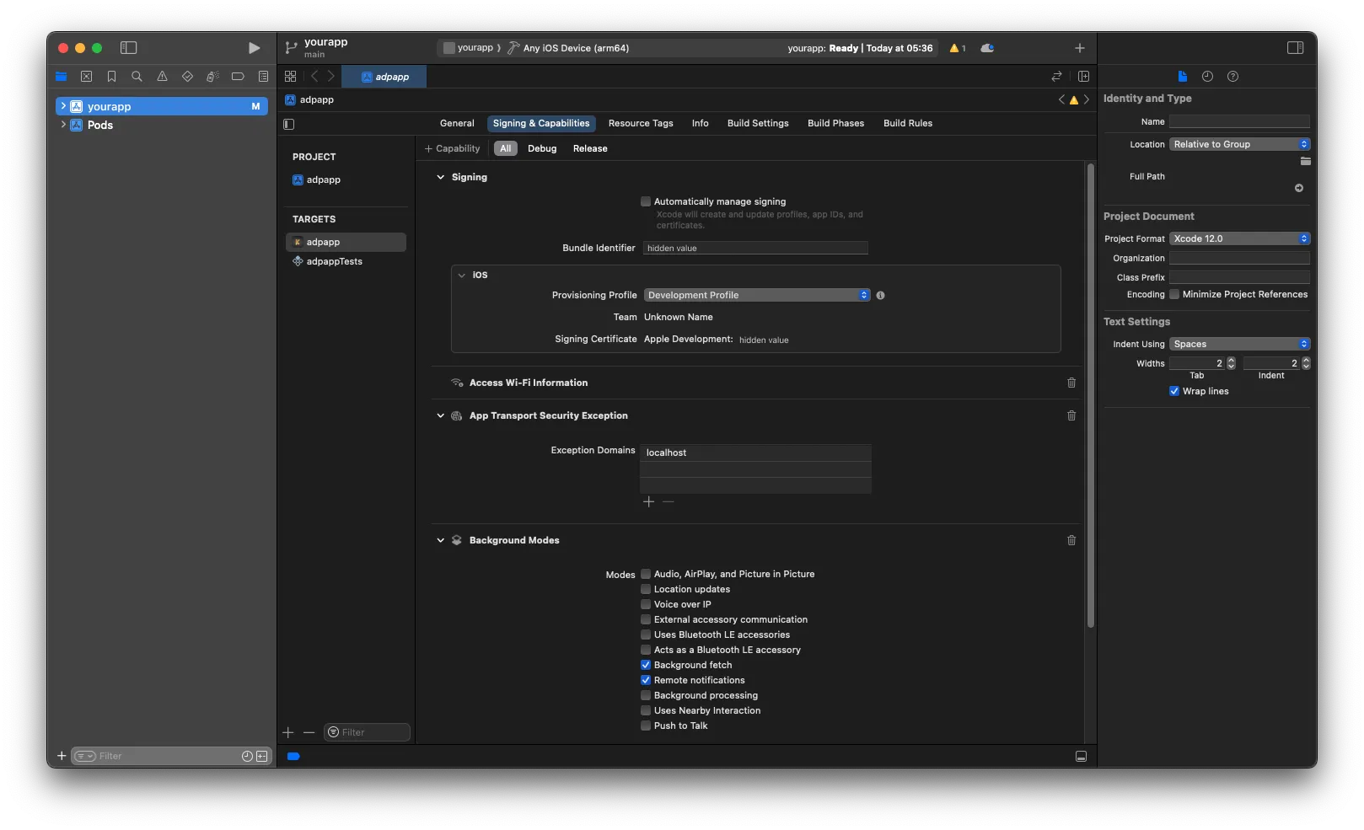The width and height of the screenshot is (1364, 830).
Task: Delete the Access Wi-Fi Information capability
Action: (1071, 383)
